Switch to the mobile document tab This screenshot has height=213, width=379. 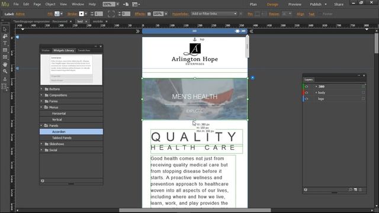[98, 21]
